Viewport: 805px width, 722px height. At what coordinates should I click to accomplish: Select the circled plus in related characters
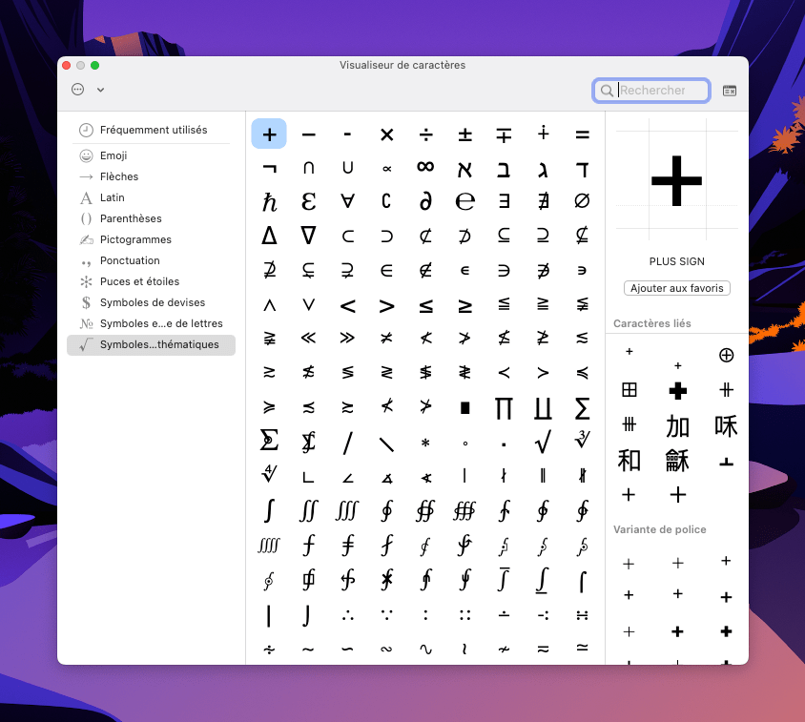tap(726, 355)
